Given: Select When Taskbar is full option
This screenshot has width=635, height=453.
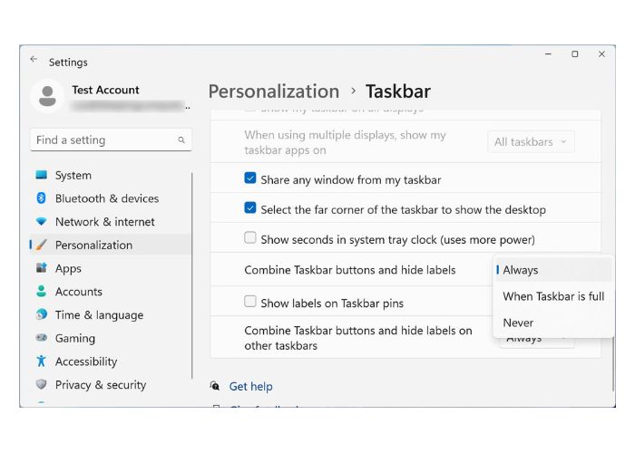Looking at the screenshot, I should coord(553,296).
